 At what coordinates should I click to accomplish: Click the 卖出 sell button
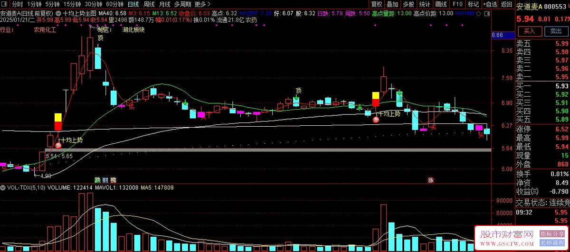[556, 31]
